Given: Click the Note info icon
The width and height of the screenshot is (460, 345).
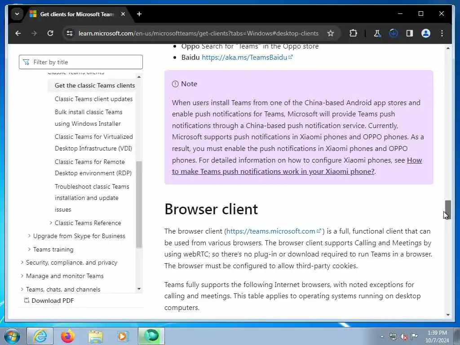Looking at the screenshot, I should pyautogui.click(x=175, y=84).
